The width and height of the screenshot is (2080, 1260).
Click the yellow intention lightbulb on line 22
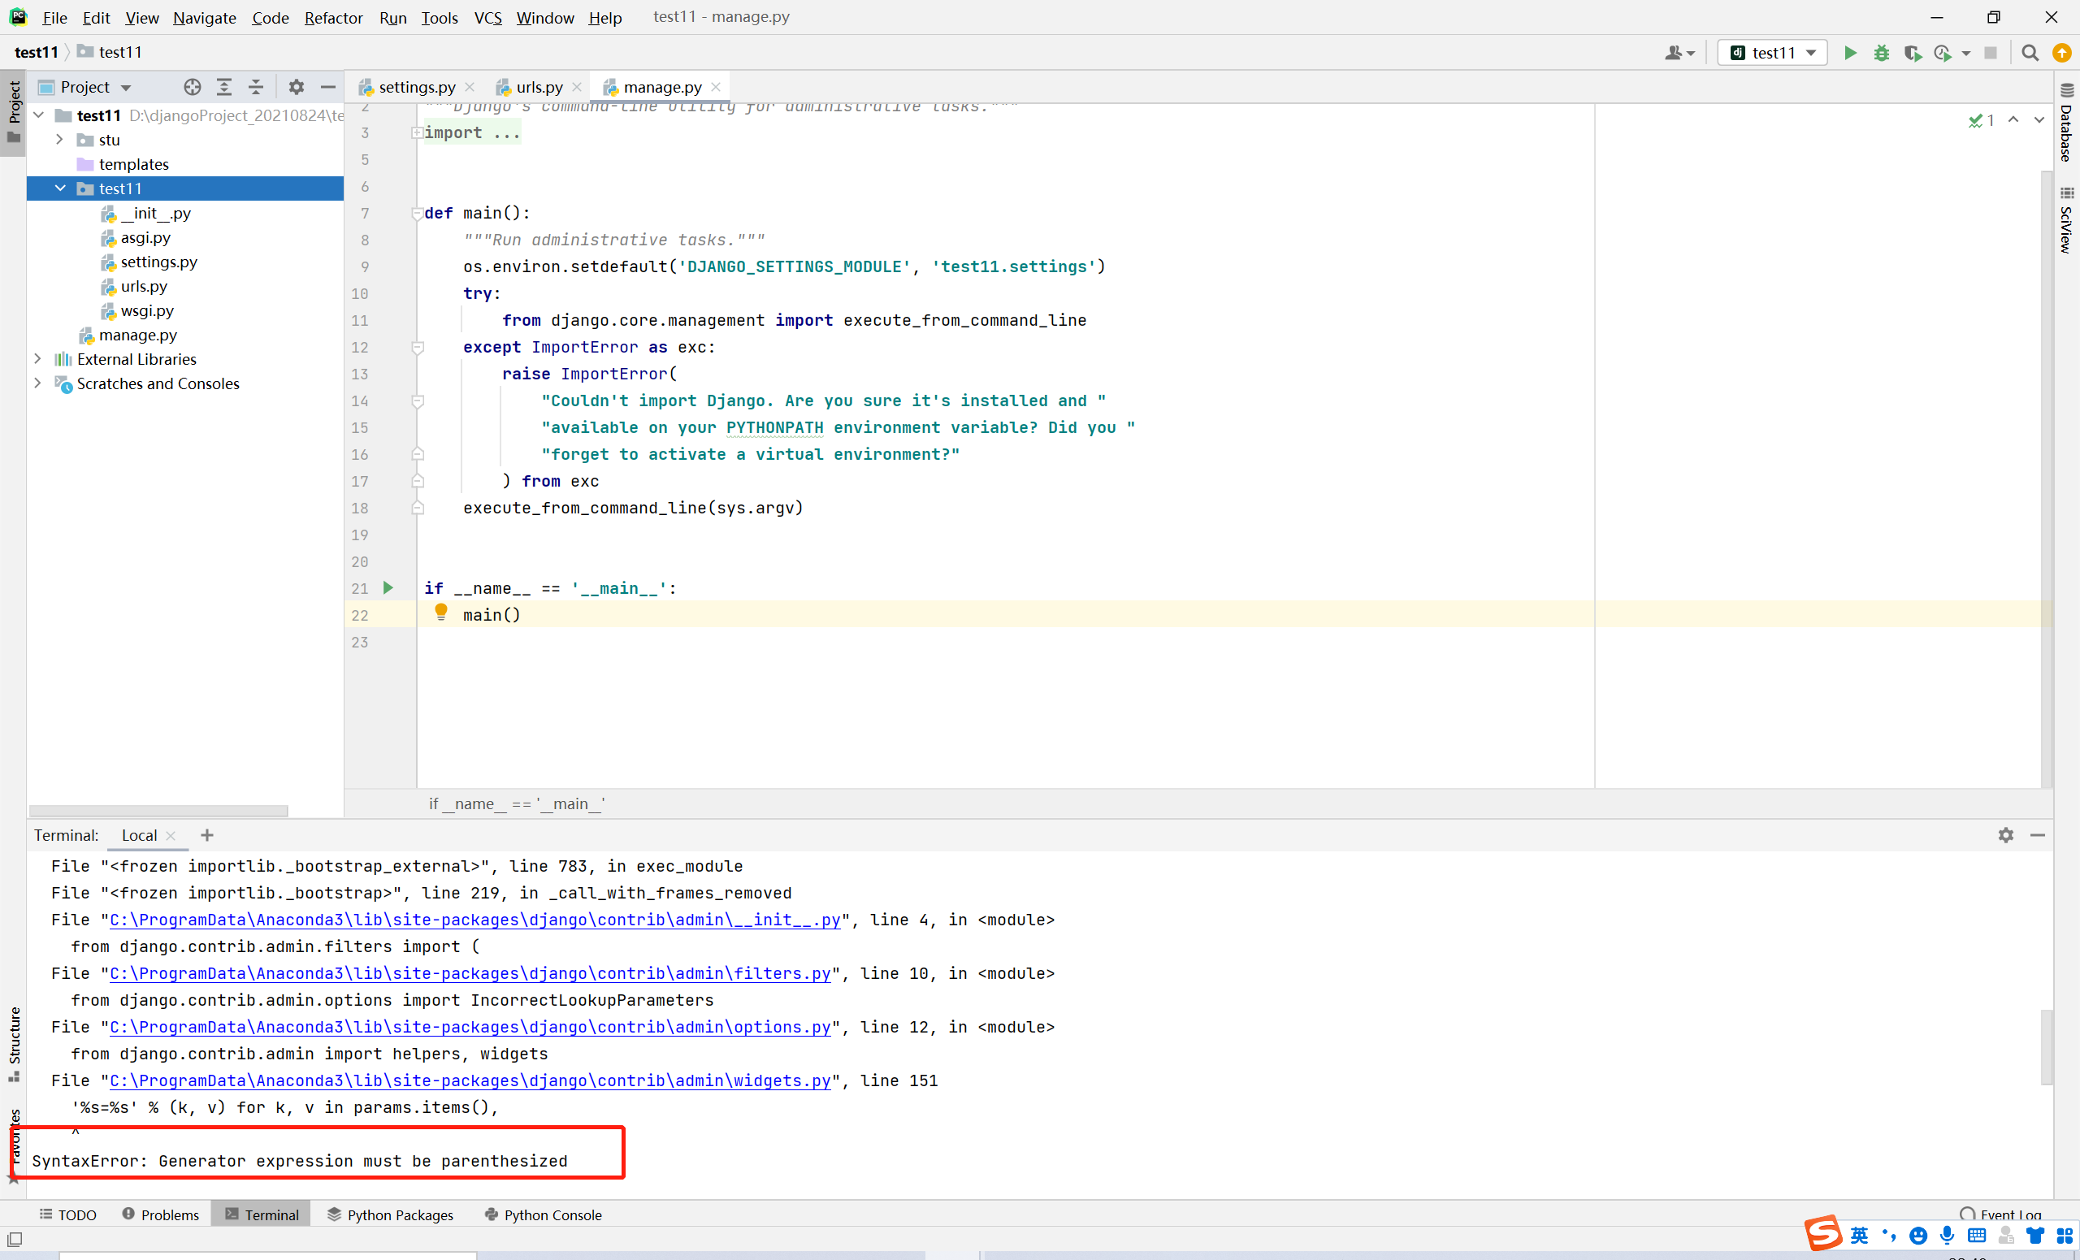click(440, 612)
